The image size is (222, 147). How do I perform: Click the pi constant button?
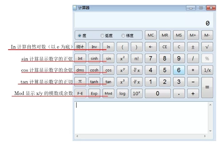point(80,82)
